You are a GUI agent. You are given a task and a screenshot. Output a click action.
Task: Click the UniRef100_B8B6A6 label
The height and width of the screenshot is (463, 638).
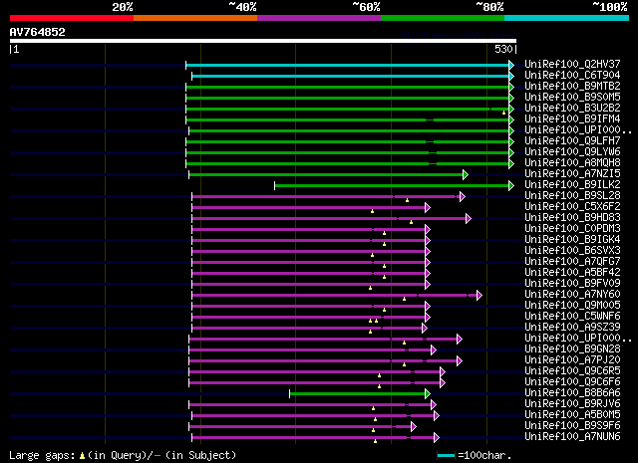click(x=572, y=393)
